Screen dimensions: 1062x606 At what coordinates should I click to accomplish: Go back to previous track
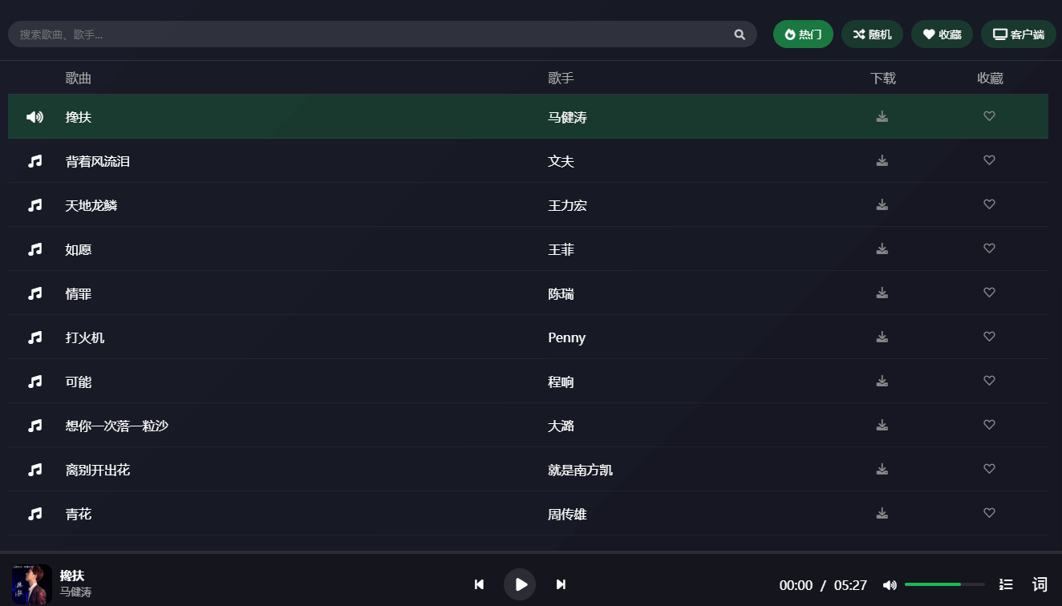point(479,584)
